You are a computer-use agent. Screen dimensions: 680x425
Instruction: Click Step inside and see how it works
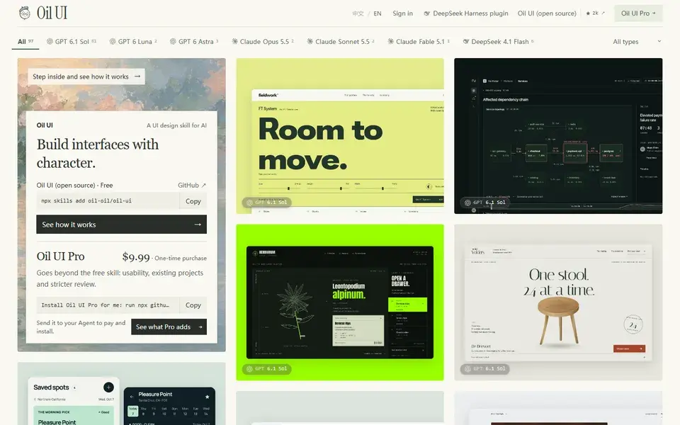[x=86, y=76]
